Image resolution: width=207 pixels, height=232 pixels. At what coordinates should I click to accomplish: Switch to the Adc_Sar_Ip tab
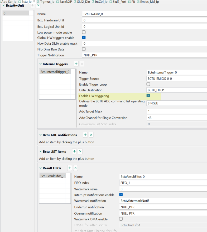[x=9, y=2]
